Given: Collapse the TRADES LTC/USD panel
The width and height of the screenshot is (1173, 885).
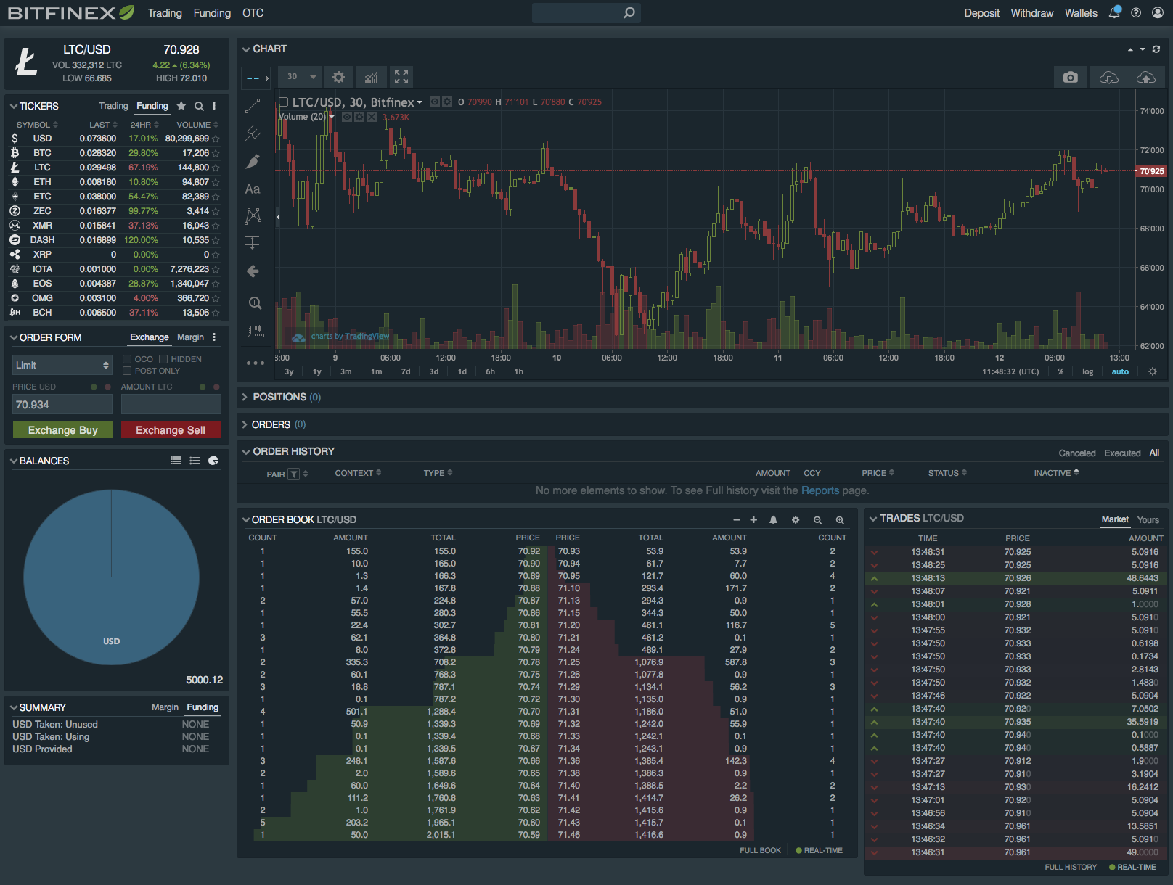Looking at the screenshot, I should pyautogui.click(x=873, y=518).
